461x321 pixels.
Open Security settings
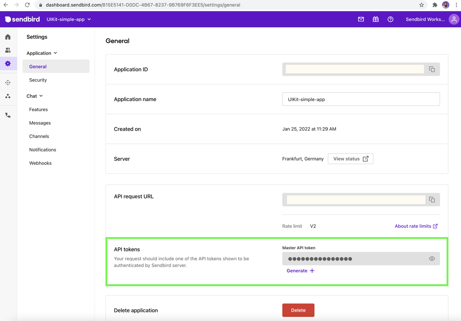pos(38,80)
